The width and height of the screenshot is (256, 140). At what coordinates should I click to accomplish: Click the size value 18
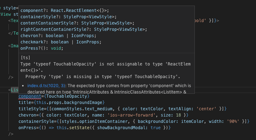click(178, 115)
